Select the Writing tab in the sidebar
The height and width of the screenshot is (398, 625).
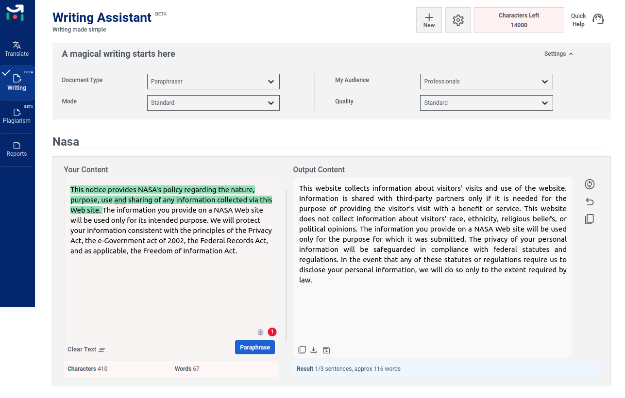pos(17,83)
